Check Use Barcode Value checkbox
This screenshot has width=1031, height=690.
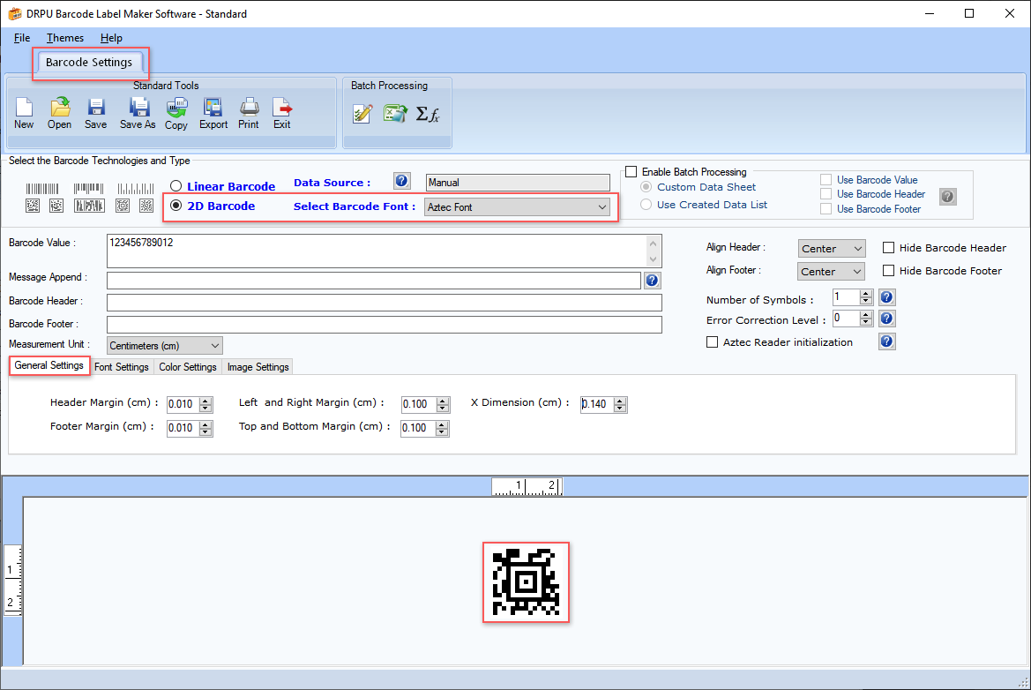tap(826, 180)
